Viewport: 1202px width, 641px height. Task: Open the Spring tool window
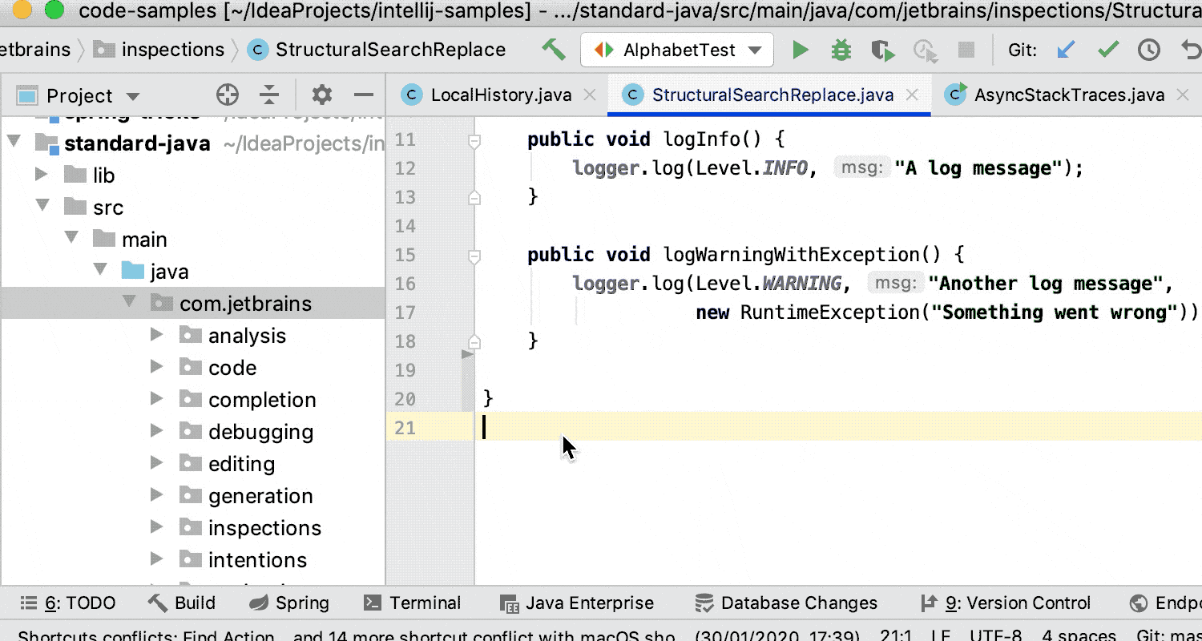(x=289, y=603)
